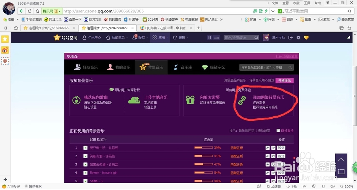Click the yellow star favorites sidebar icon
Image resolution: width=357 pixels, height=190 pixels.
[5, 39]
